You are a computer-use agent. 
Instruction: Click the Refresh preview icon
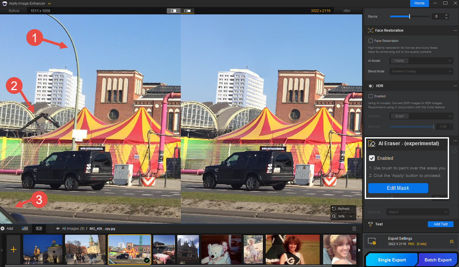click(x=334, y=209)
